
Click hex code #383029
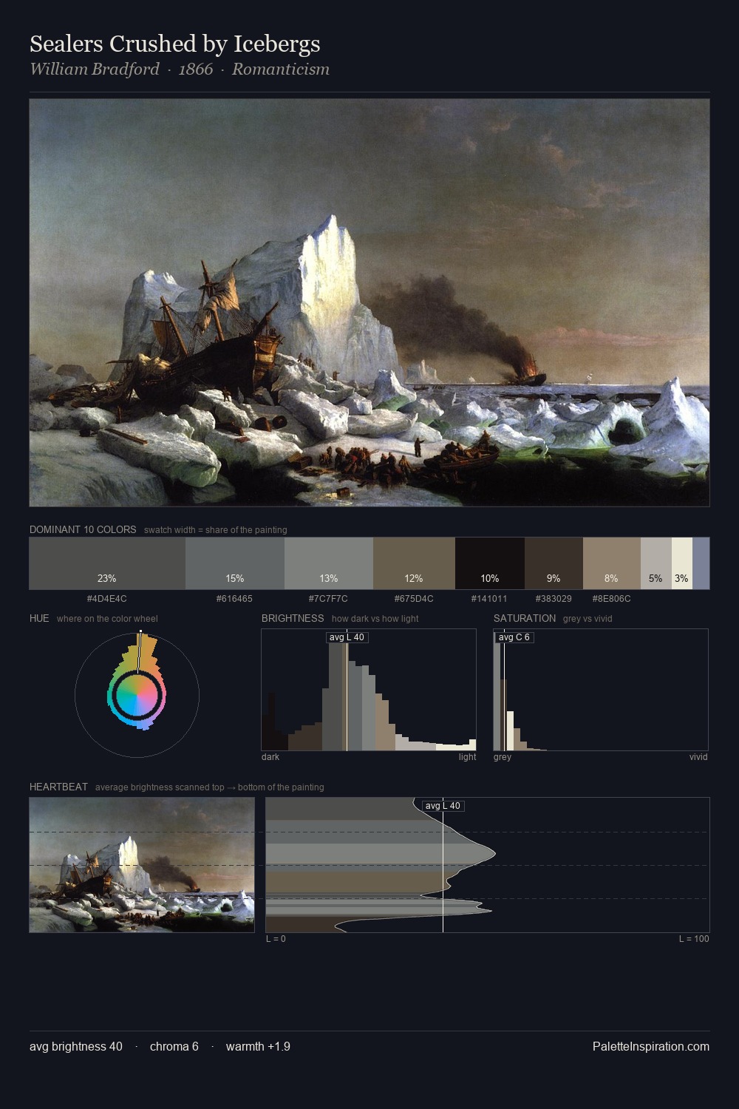[554, 599]
